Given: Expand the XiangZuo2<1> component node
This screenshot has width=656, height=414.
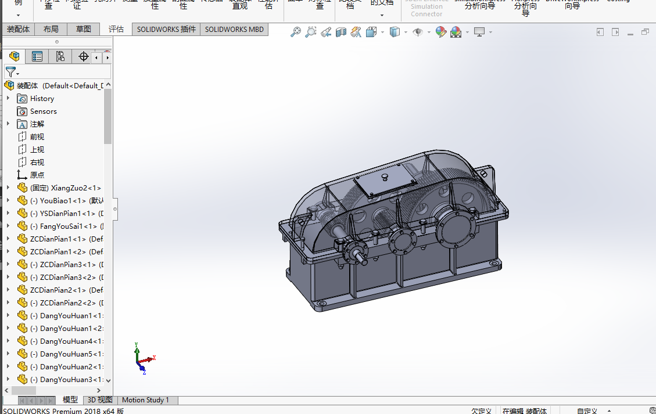Looking at the screenshot, I should pos(8,188).
